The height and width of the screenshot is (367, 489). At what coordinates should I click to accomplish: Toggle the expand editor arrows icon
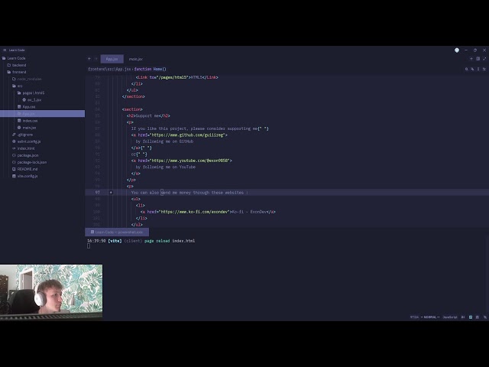(x=484, y=59)
